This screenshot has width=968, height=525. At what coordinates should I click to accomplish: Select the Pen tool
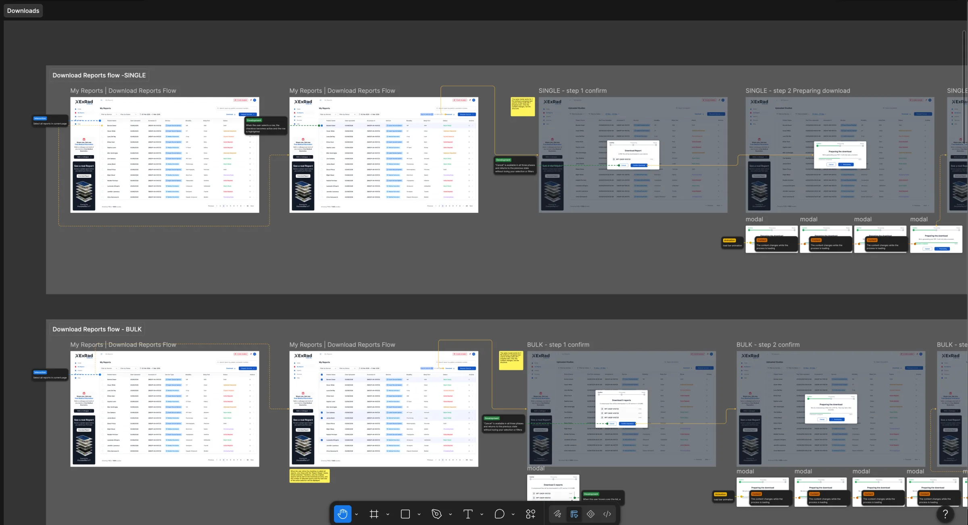[x=436, y=514]
